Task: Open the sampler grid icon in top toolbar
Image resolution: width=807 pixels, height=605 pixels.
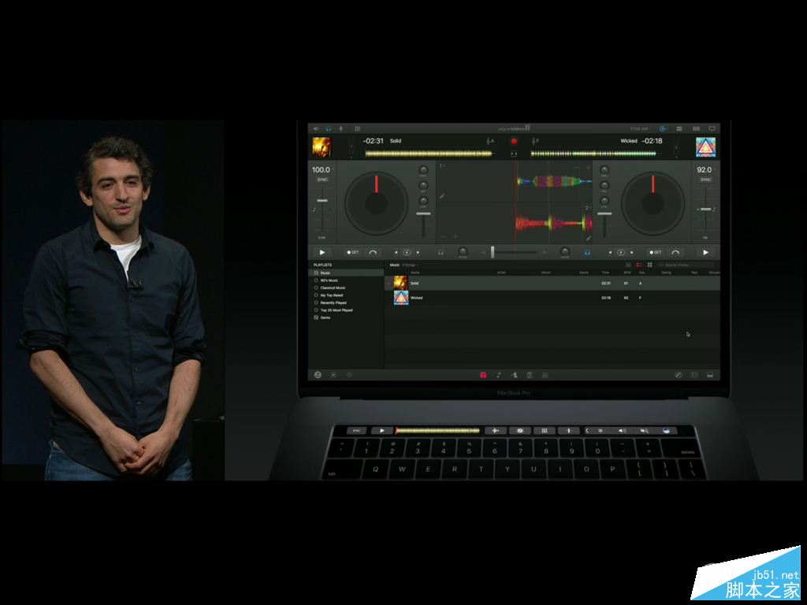Action: point(357,128)
